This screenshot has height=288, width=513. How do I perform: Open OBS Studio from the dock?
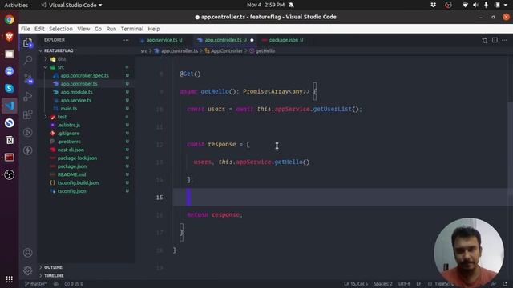click(x=9, y=174)
